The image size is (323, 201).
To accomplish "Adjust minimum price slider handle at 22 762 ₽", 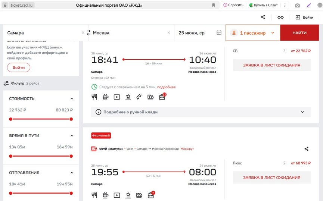I will 11,119.
